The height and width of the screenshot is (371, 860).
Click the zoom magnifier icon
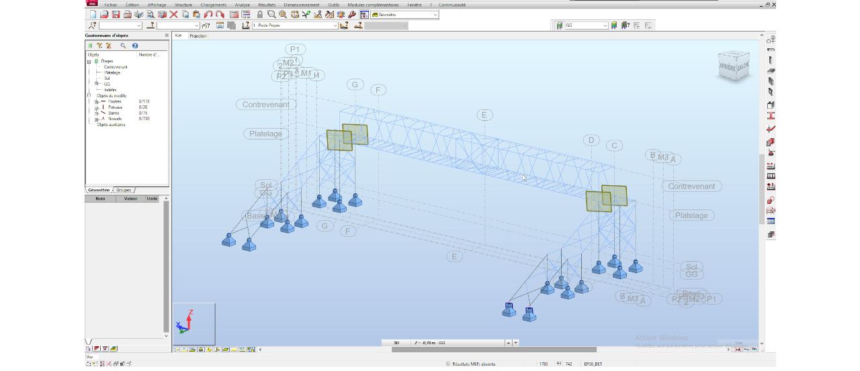[x=271, y=14]
